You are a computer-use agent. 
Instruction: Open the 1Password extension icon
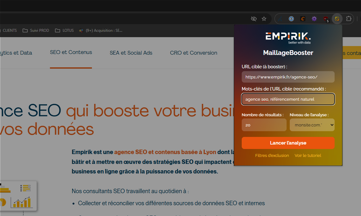(291, 19)
